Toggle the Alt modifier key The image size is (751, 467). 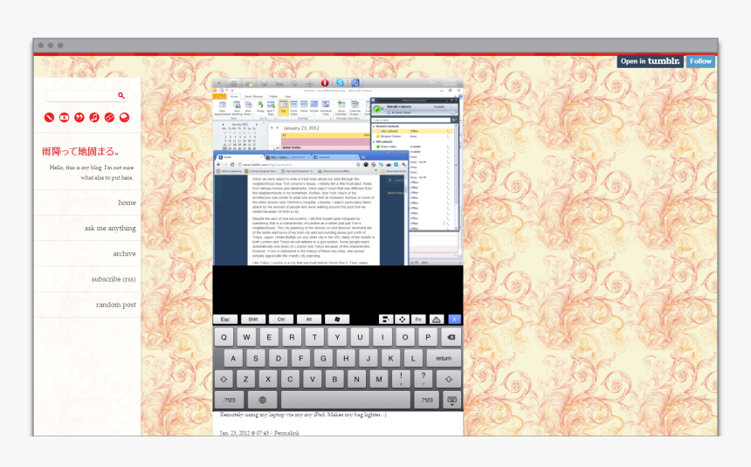309,319
